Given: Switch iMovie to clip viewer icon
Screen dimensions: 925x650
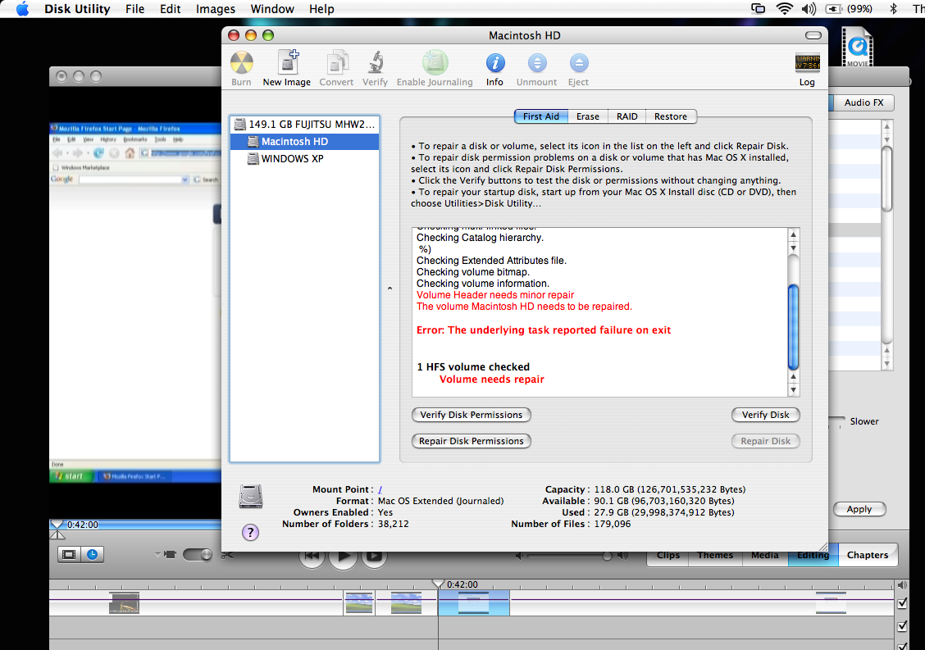Looking at the screenshot, I should click(69, 554).
